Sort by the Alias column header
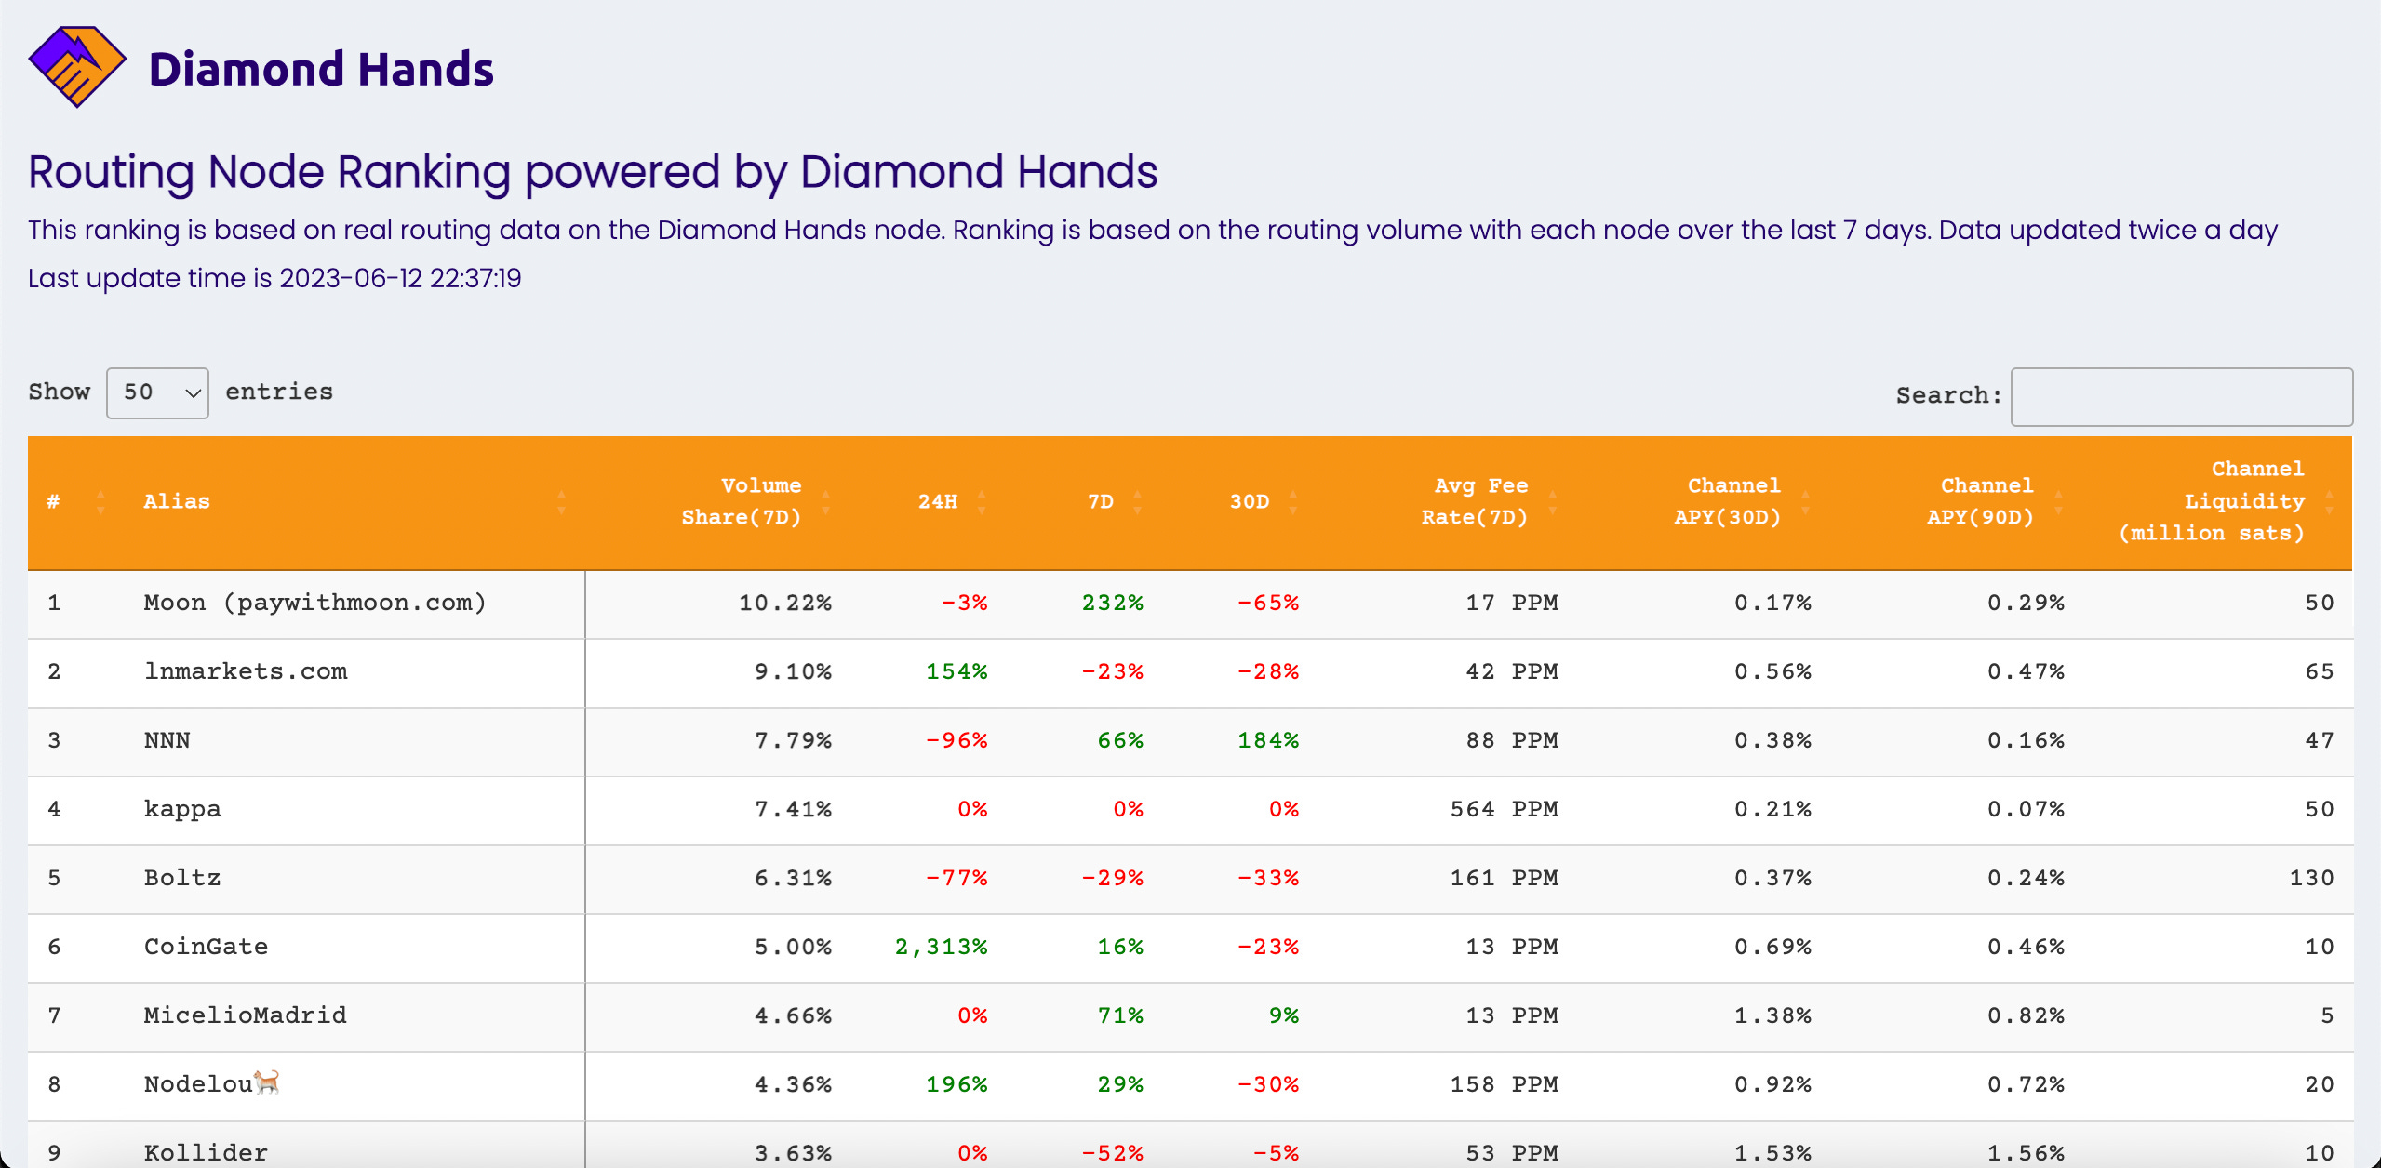 [x=354, y=502]
